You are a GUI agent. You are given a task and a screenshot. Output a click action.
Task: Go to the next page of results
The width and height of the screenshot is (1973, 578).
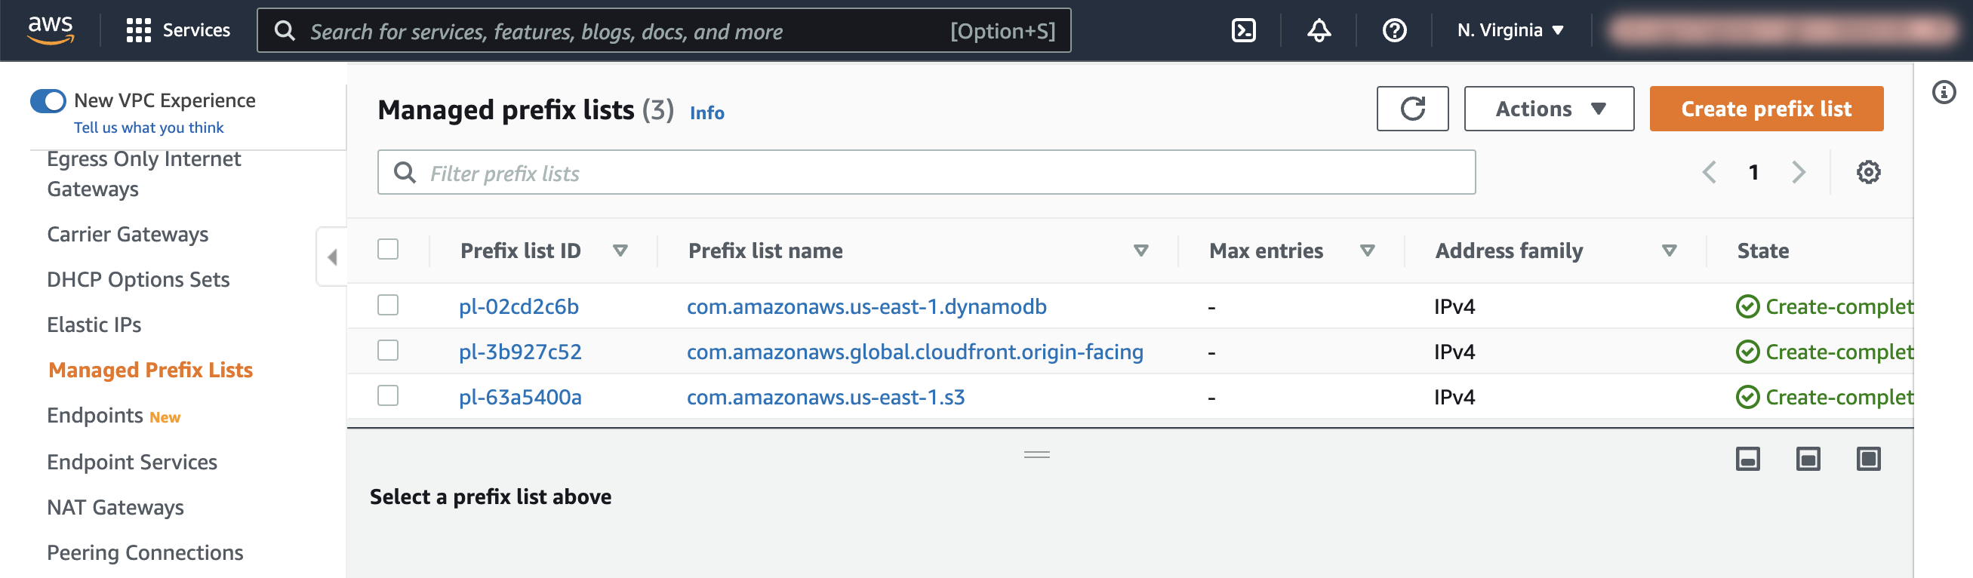click(x=1799, y=172)
